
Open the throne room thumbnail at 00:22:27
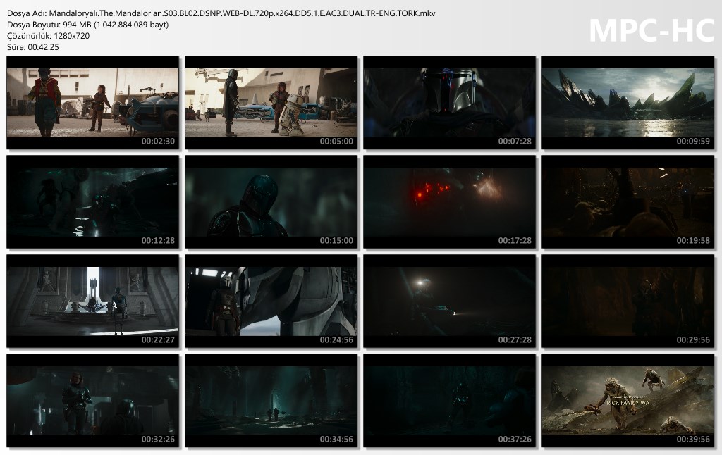coord(92,301)
